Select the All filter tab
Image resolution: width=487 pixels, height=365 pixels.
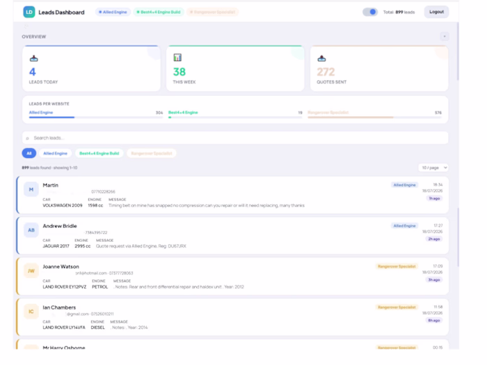(29, 154)
